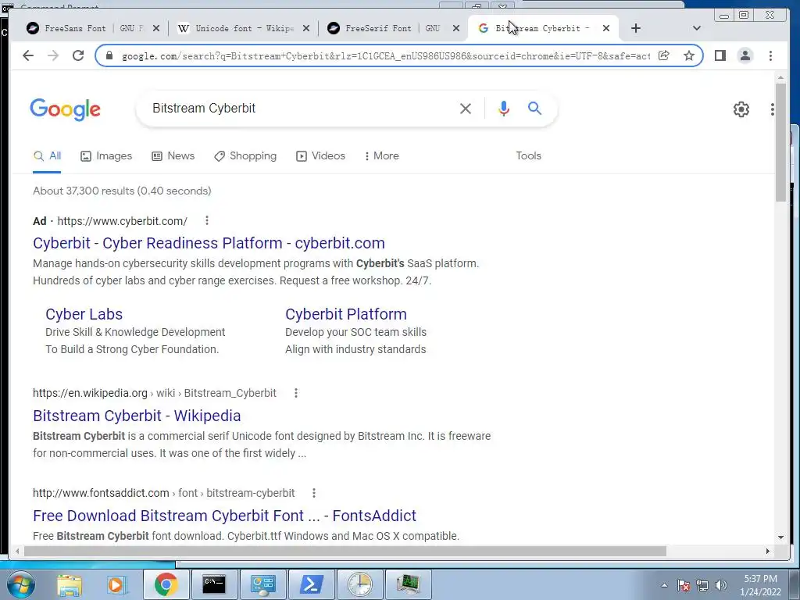Screen dimensions: 800x600
Task: Open Chrome three-dot menu
Action: click(x=770, y=55)
